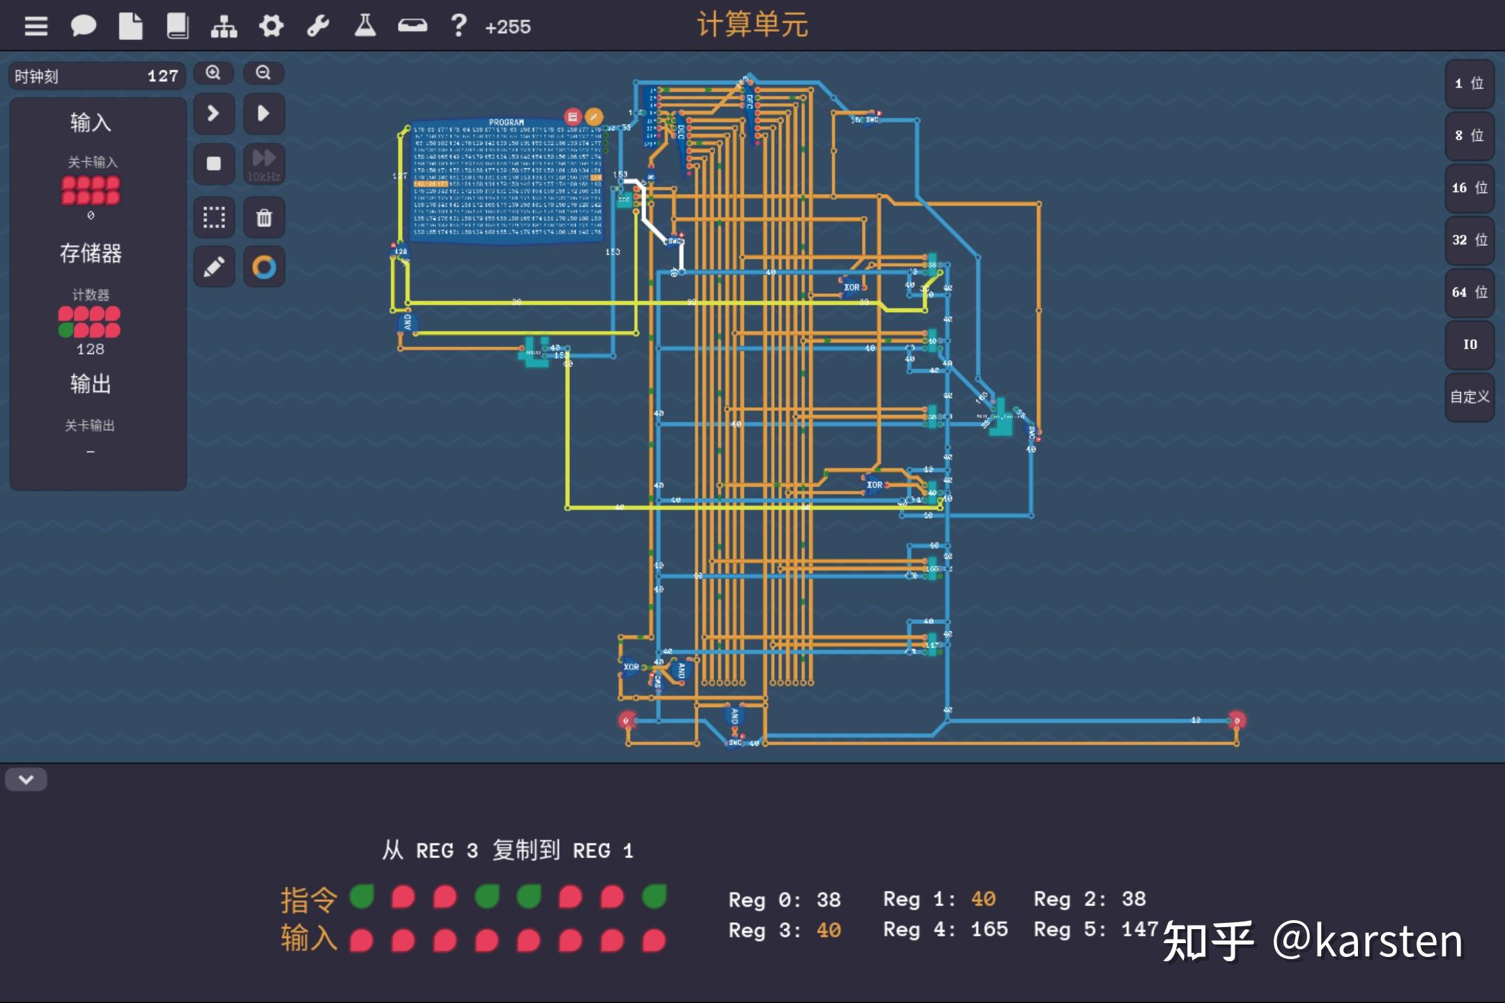Select the 32 位 component category
Viewport: 1505px width, 1003px height.
(x=1469, y=240)
